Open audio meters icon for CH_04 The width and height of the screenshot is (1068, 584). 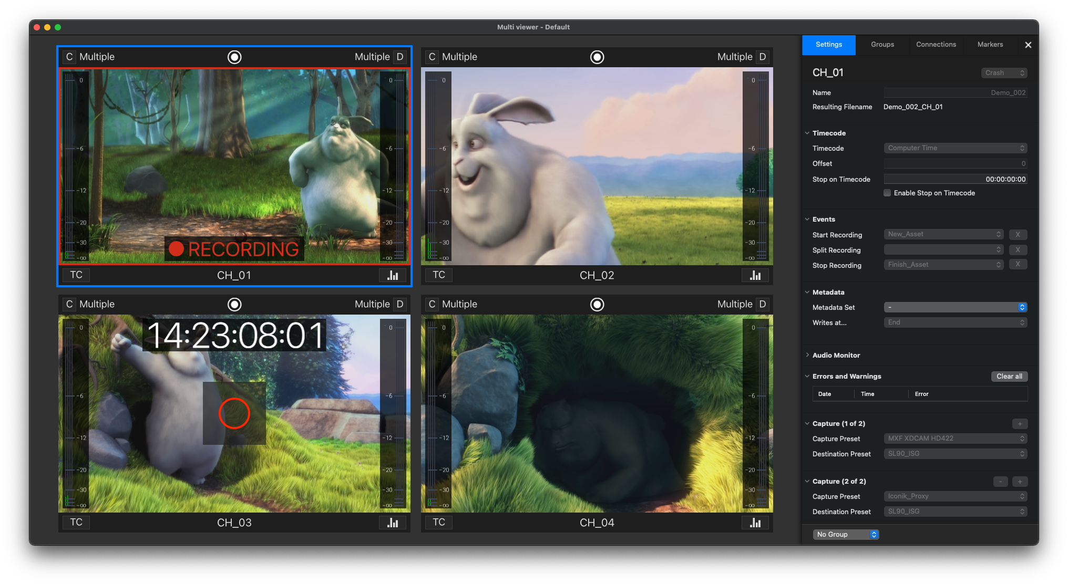(755, 523)
